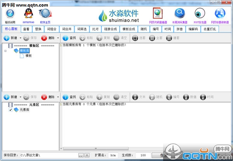This screenshot has width=233, height=161.
Task: Switch to the 拼音 tab
Action: [x=180, y=29]
